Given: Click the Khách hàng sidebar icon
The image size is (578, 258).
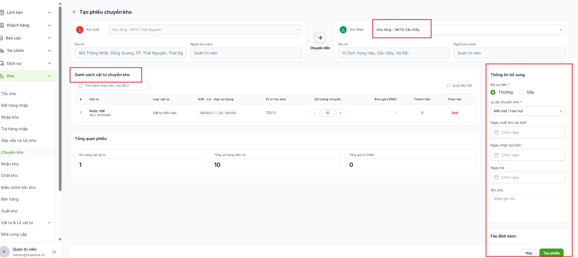Looking at the screenshot, I should [2, 25].
